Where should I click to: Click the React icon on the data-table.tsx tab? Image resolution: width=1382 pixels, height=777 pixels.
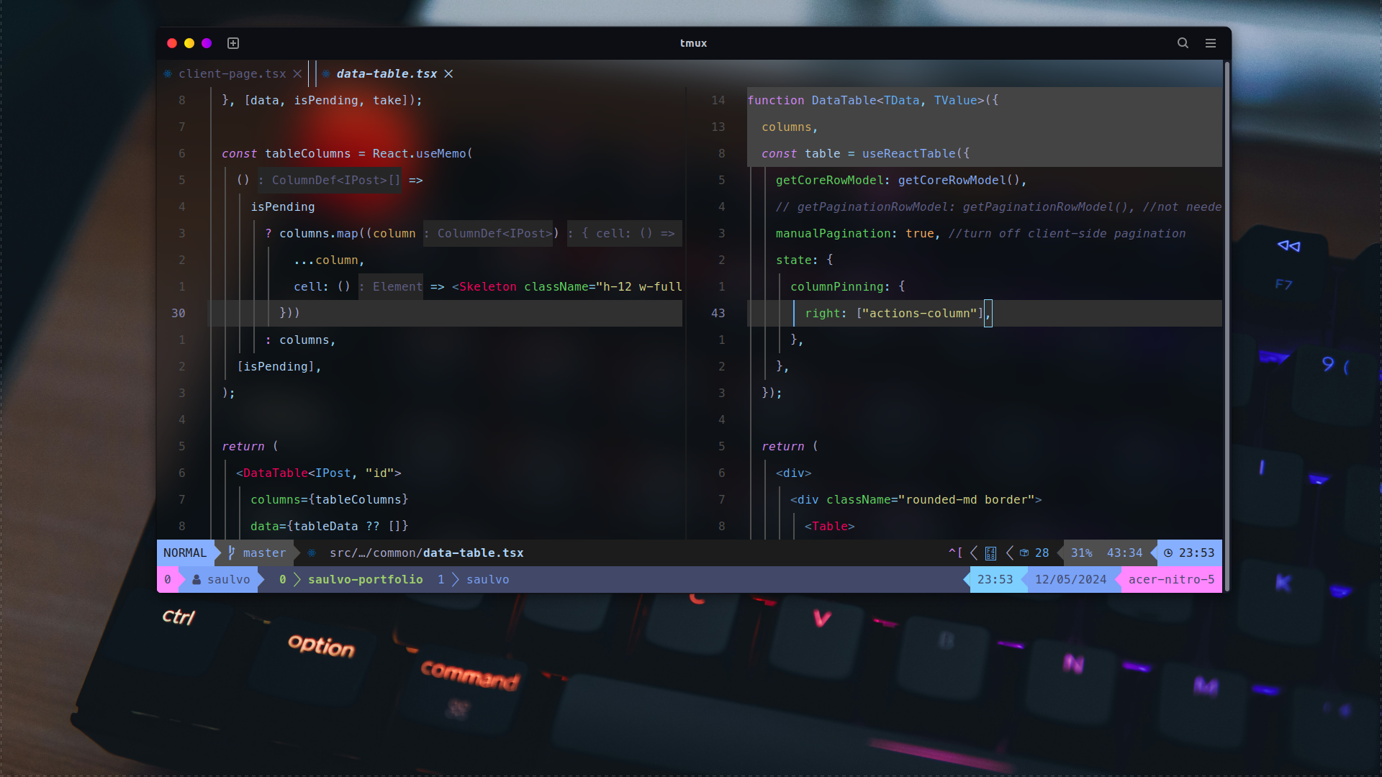(x=328, y=73)
